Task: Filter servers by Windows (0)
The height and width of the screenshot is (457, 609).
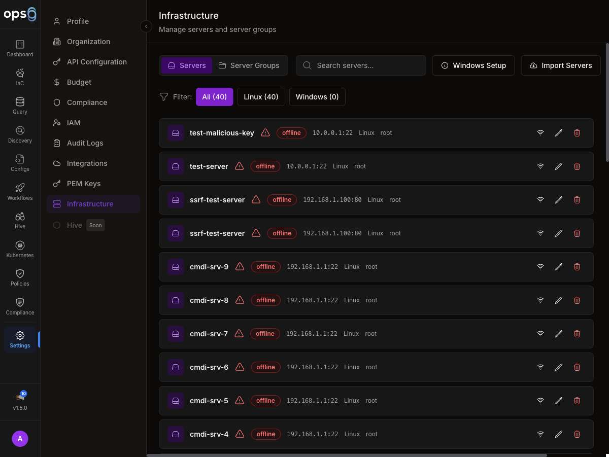Action: tap(317, 97)
